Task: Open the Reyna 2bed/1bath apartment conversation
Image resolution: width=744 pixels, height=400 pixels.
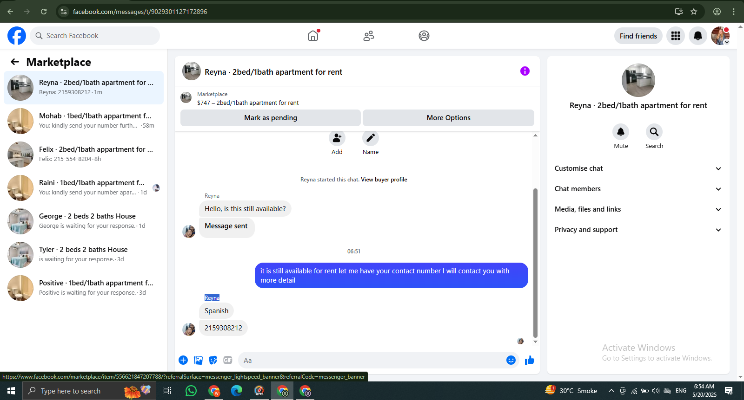Action: point(84,88)
